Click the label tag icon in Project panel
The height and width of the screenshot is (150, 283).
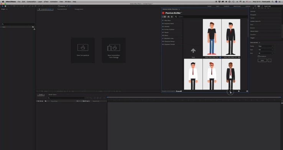pyautogui.click(x=33, y=27)
